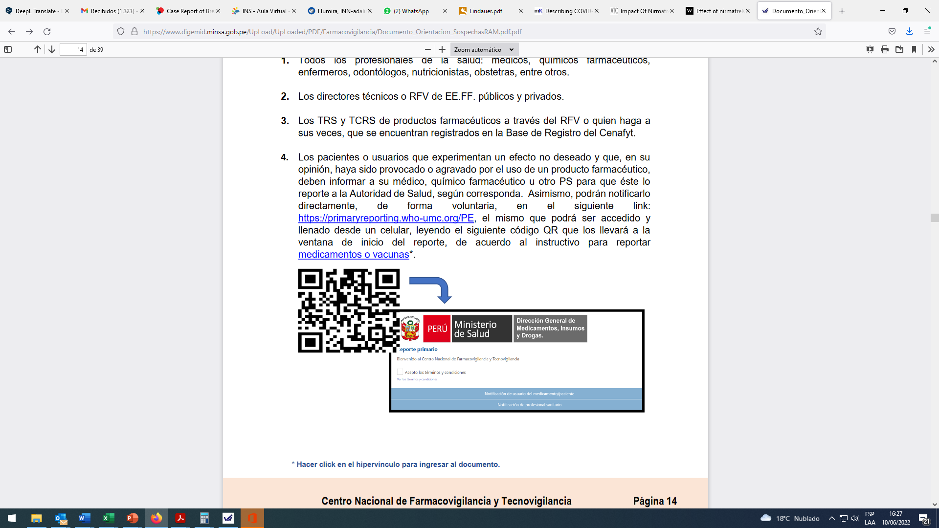This screenshot has width=939, height=528.
Task: Close the Lindauer.pdf tab
Action: point(520,11)
